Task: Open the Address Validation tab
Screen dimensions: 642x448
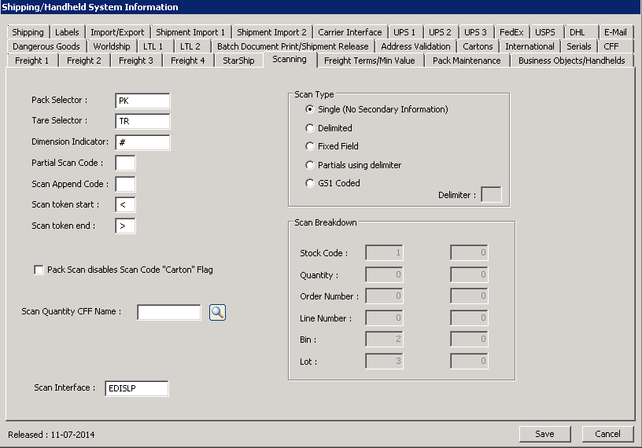Action: [415, 46]
